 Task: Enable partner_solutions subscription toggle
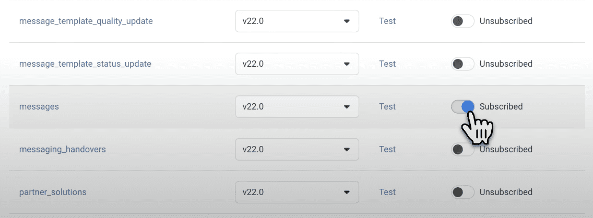point(462,192)
